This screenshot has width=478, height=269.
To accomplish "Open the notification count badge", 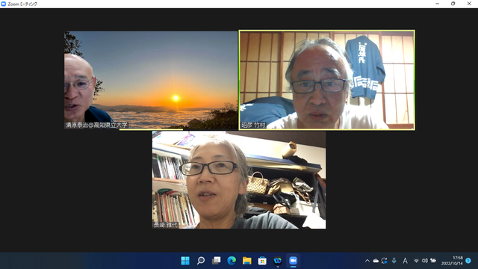I will (468, 261).
